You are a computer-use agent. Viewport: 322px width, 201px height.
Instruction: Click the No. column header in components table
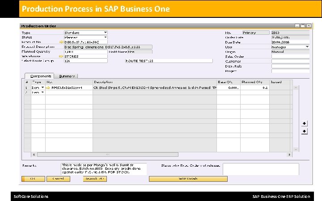point(69,82)
